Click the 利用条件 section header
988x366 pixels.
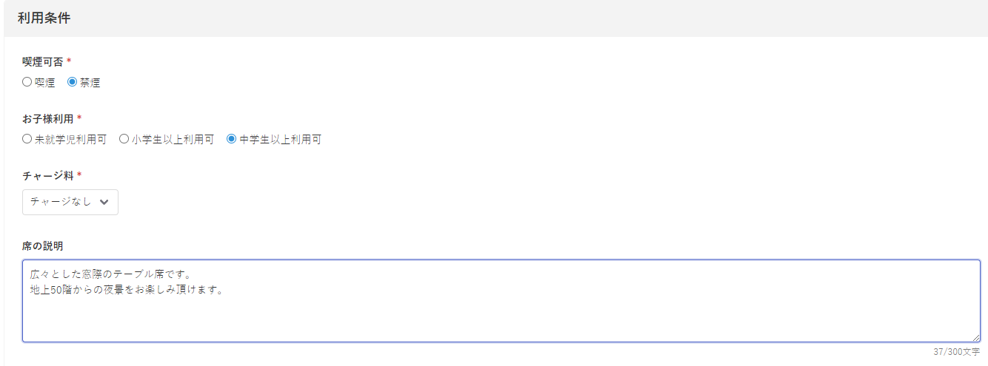point(44,18)
